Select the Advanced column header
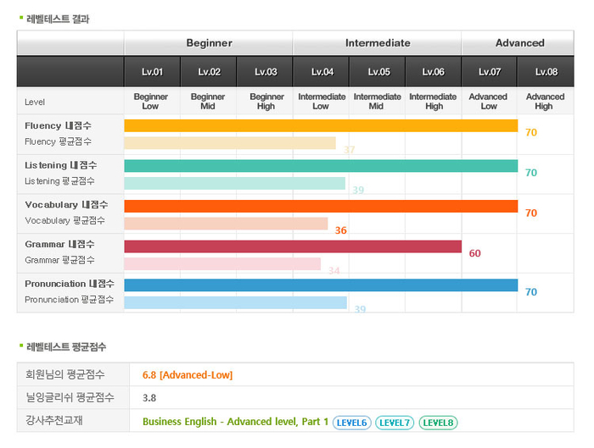 tap(519, 43)
